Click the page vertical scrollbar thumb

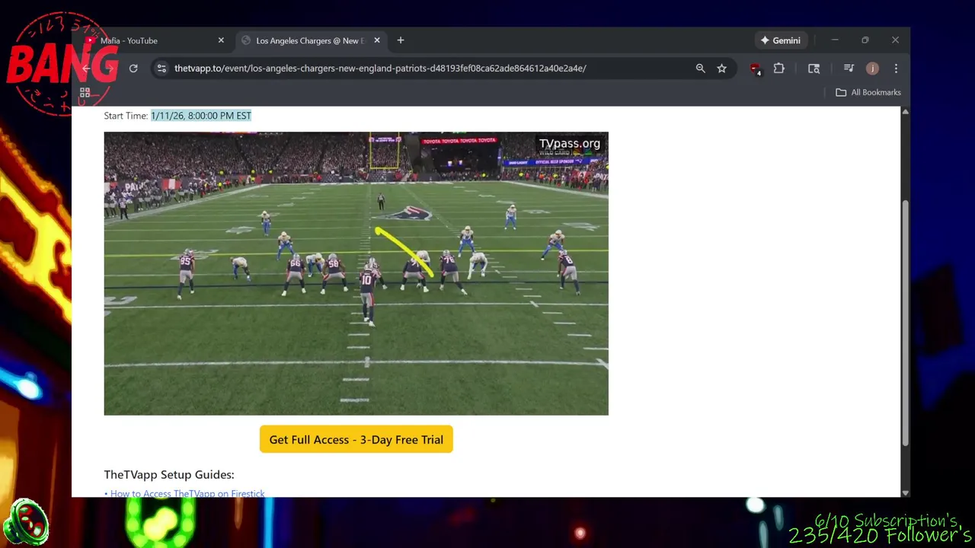(905, 323)
